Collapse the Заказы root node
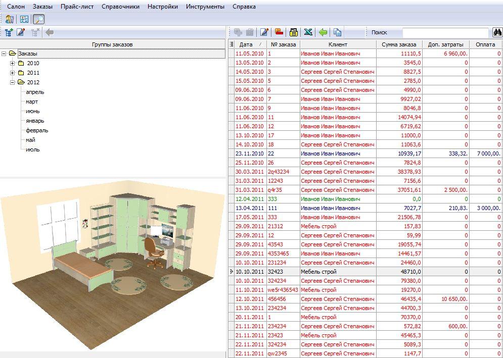Image resolution: width=503 pixels, height=358 pixels. (4, 54)
